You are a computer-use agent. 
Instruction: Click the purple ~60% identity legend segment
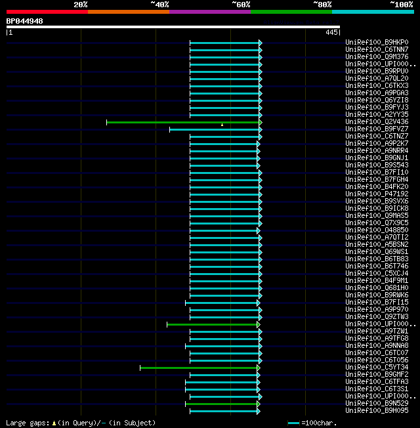[210, 12]
